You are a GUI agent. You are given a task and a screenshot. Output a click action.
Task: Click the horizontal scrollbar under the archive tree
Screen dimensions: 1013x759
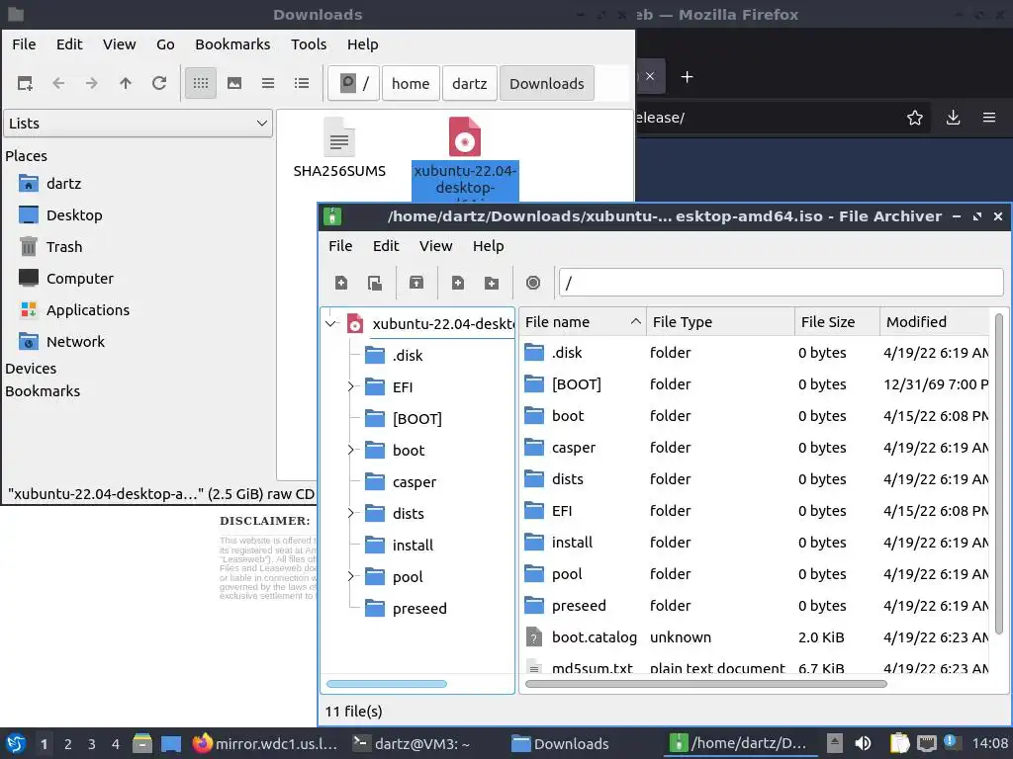click(387, 684)
